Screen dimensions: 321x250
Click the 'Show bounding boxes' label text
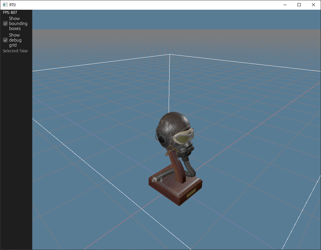click(18, 23)
